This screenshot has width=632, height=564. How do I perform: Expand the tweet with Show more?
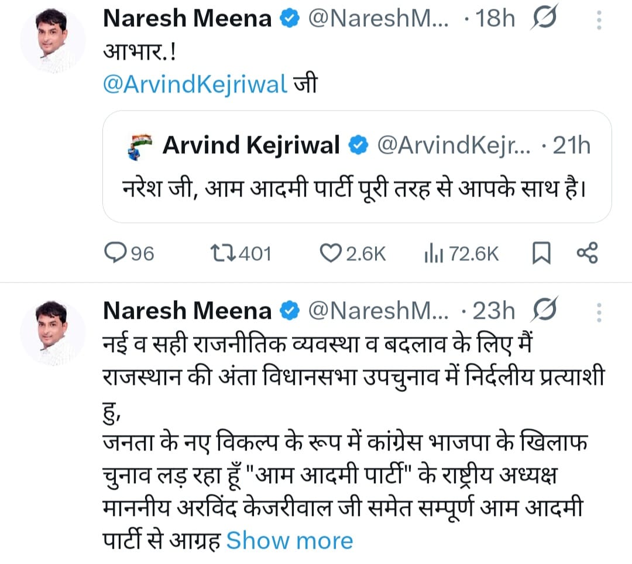pos(289,541)
